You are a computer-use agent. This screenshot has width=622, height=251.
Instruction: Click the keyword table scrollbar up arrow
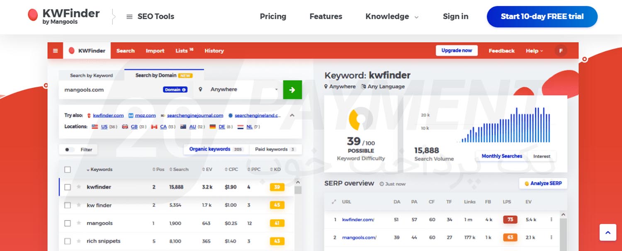tap(298, 182)
